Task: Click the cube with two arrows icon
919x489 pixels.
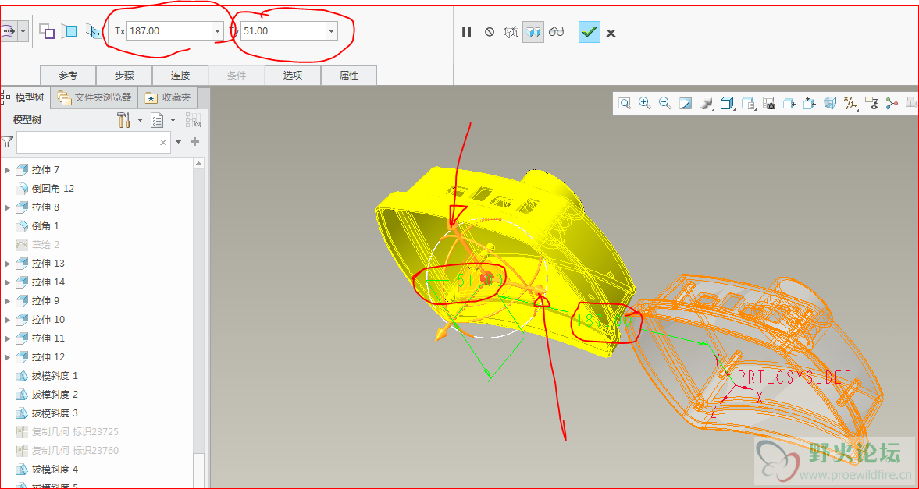Action: (x=810, y=104)
